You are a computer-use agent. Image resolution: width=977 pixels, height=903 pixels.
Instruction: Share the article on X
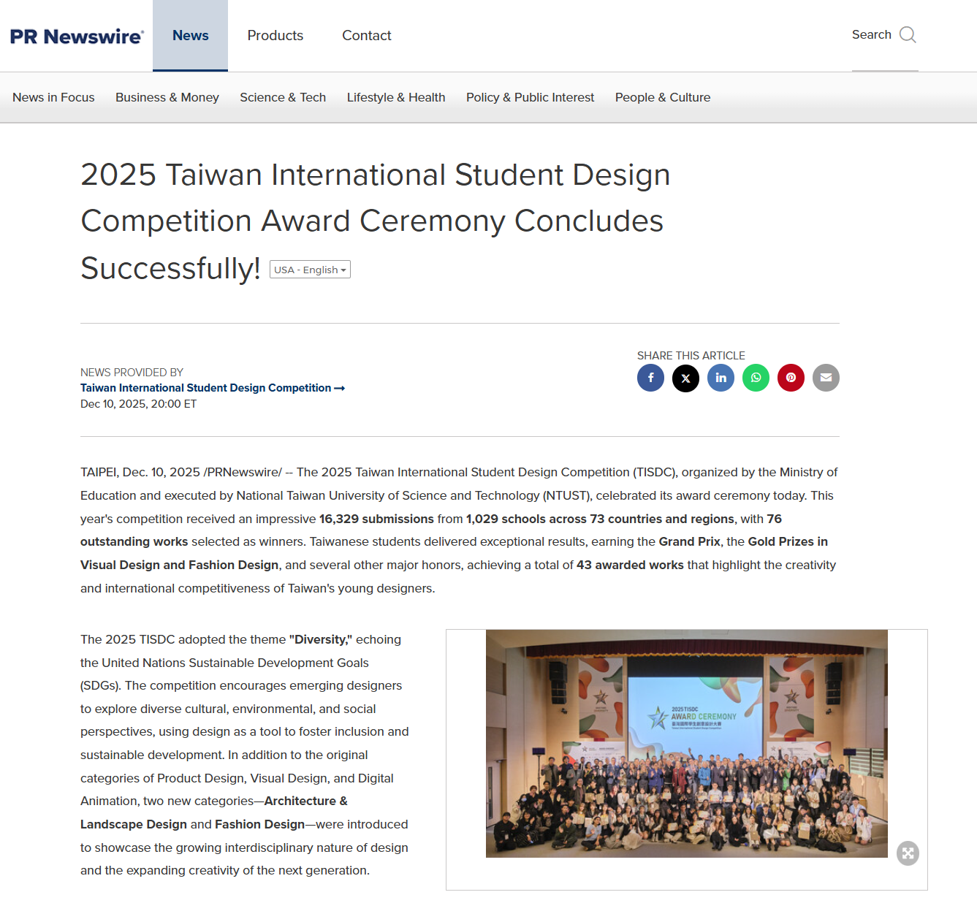tap(685, 378)
